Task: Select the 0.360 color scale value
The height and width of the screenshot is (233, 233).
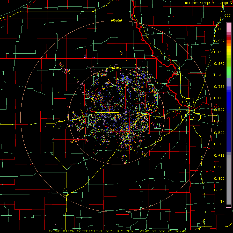Action: [219, 167]
